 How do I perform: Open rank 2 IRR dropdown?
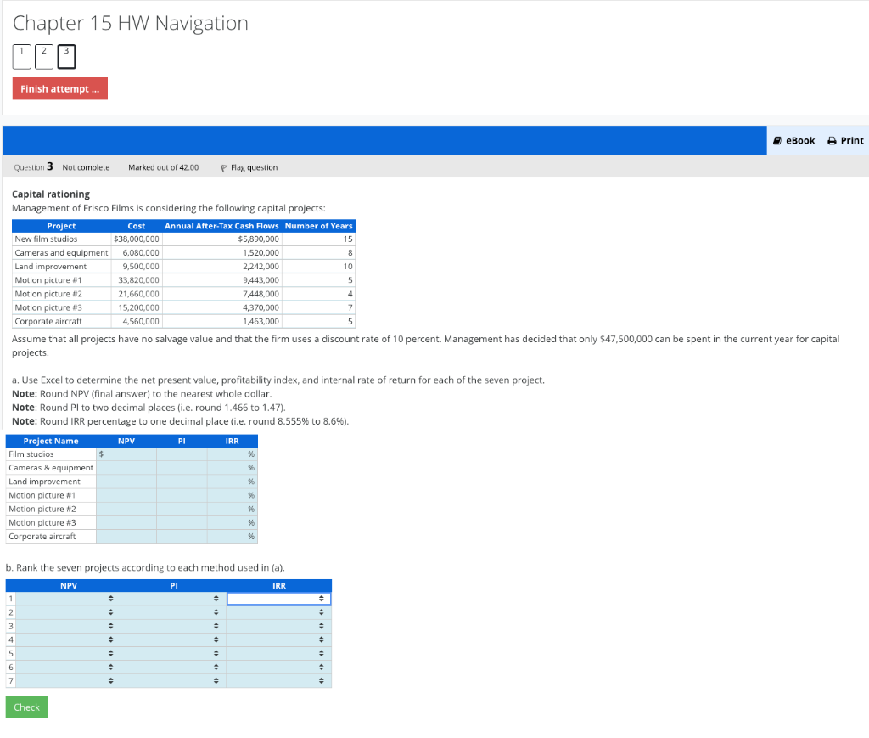click(x=278, y=612)
